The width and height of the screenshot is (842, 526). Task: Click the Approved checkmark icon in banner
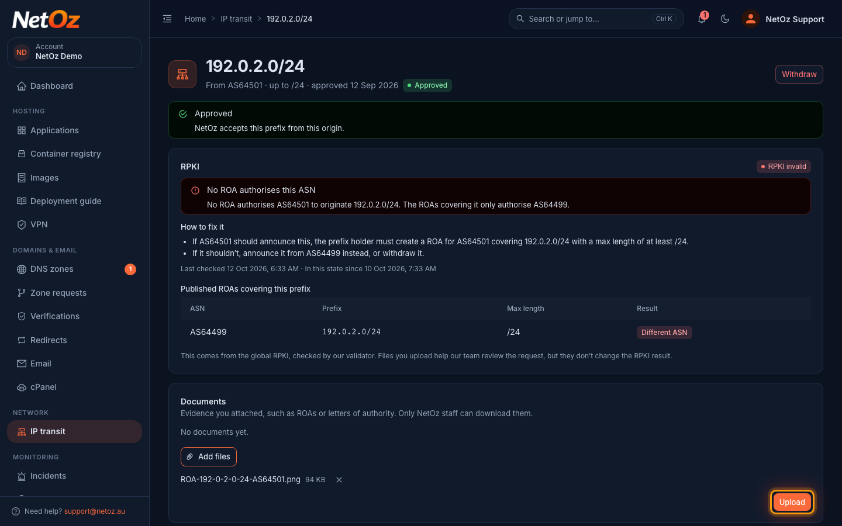click(183, 114)
